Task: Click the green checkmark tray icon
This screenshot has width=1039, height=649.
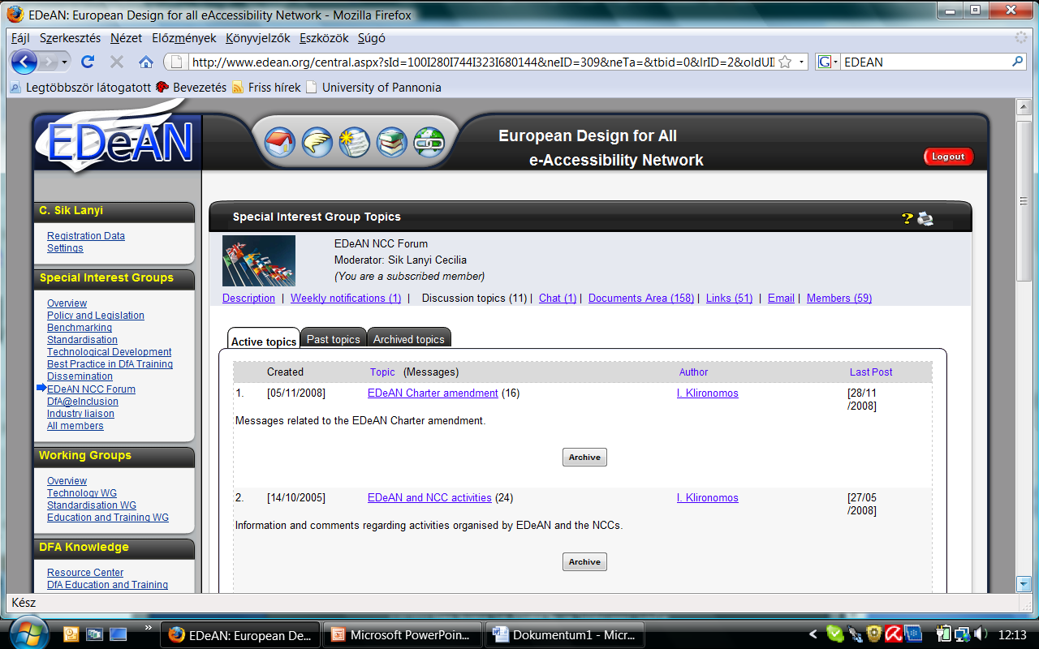Action: (x=834, y=634)
